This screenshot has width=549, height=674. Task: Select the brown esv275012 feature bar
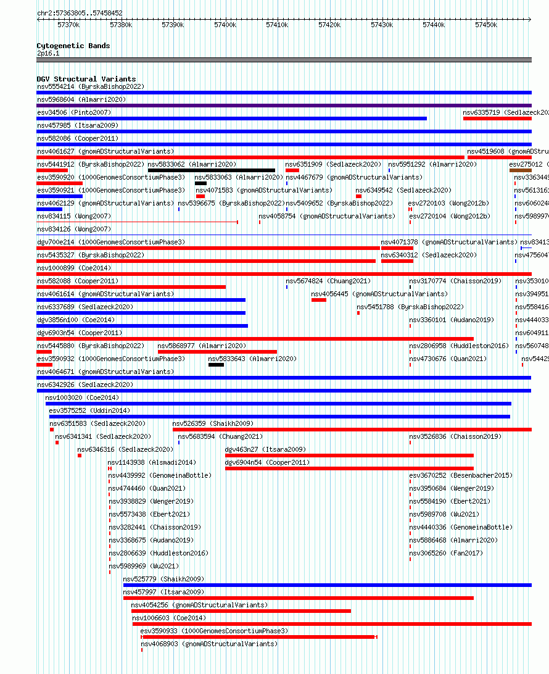tap(520, 170)
